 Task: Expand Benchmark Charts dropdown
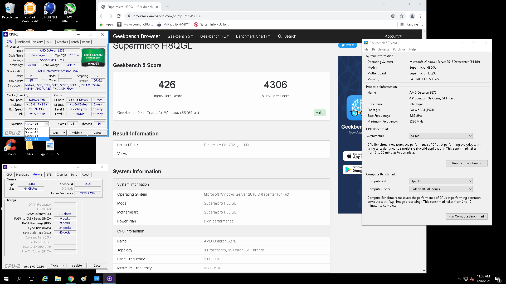pyautogui.click(x=253, y=36)
